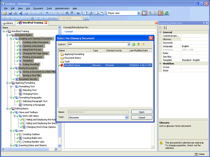
Task: Toggle the single-pane layout view button
Action: click(144, 13)
